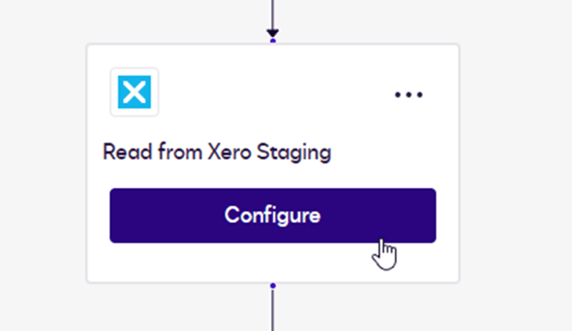
Task: Click empty canvas left of the step card
Action: point(41,165)
